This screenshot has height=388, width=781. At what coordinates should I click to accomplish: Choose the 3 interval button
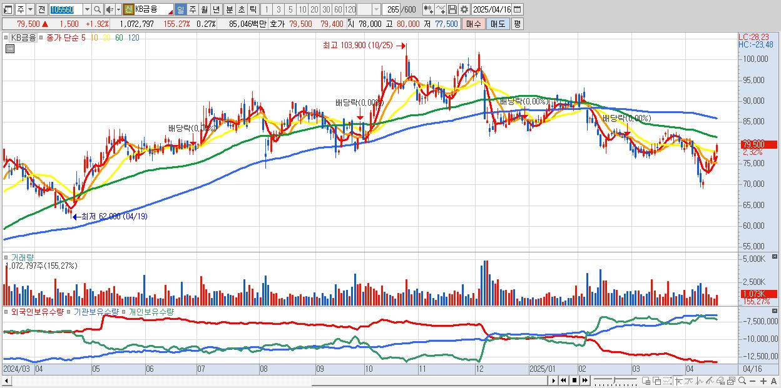278,9
